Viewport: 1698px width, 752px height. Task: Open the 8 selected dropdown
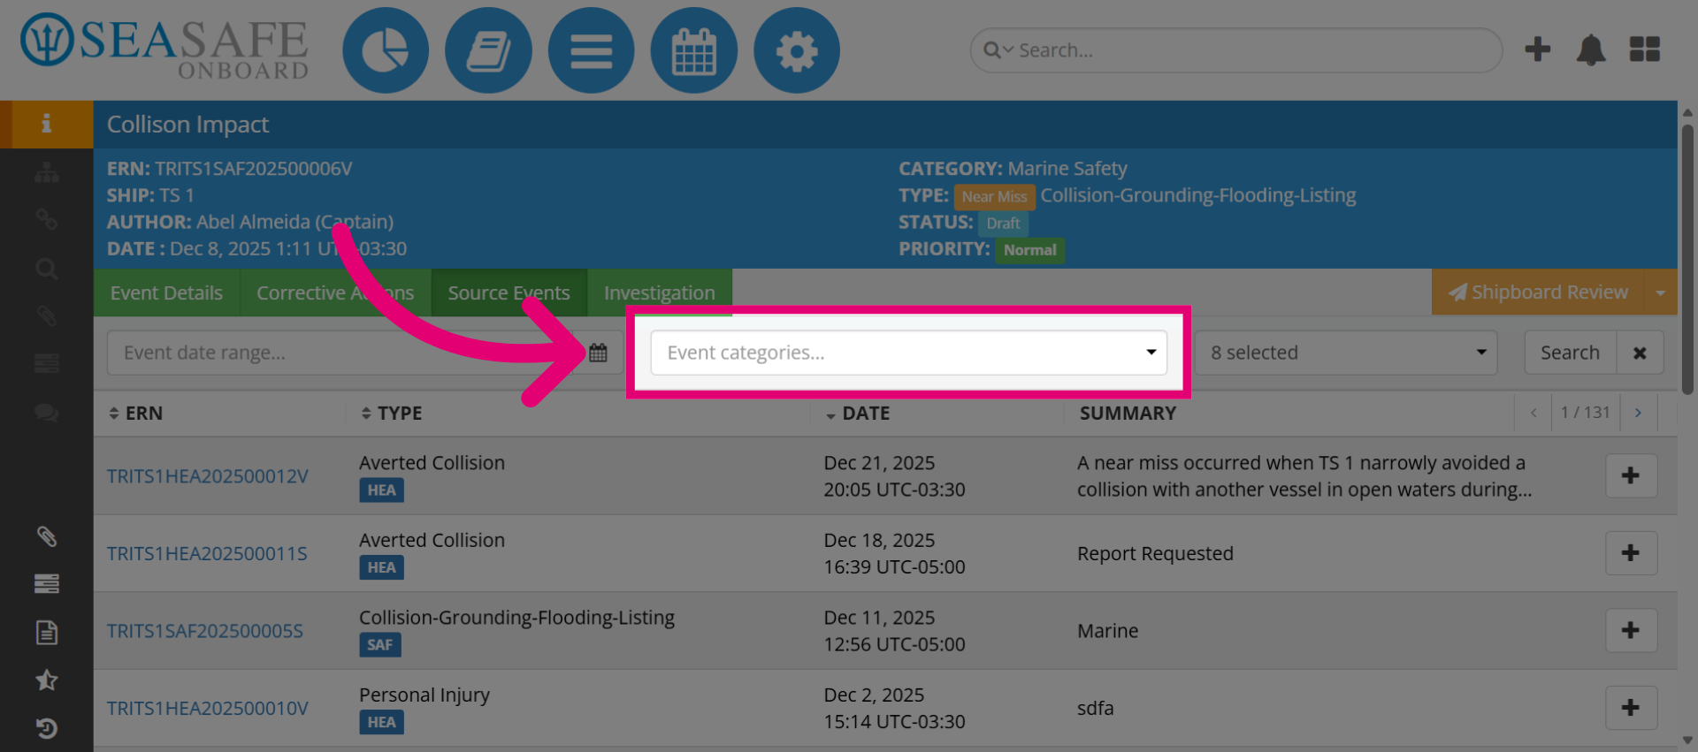click(x=1345, y=353)
